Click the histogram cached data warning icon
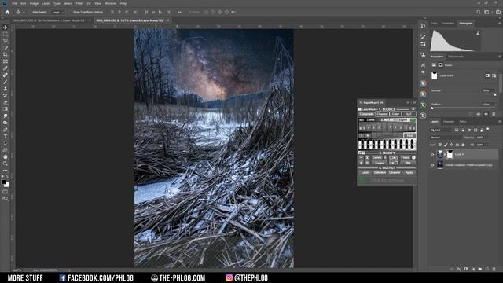The image size is (503, 283). 478,33
